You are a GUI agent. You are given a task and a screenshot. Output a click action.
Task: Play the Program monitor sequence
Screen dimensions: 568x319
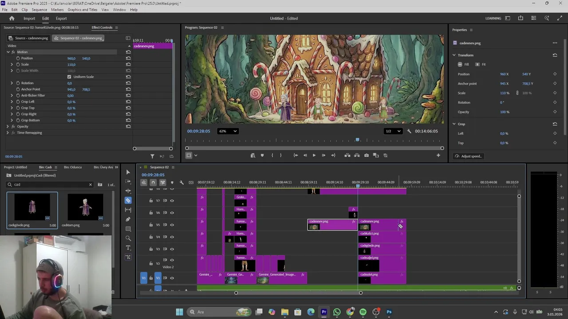coord(314,156)
